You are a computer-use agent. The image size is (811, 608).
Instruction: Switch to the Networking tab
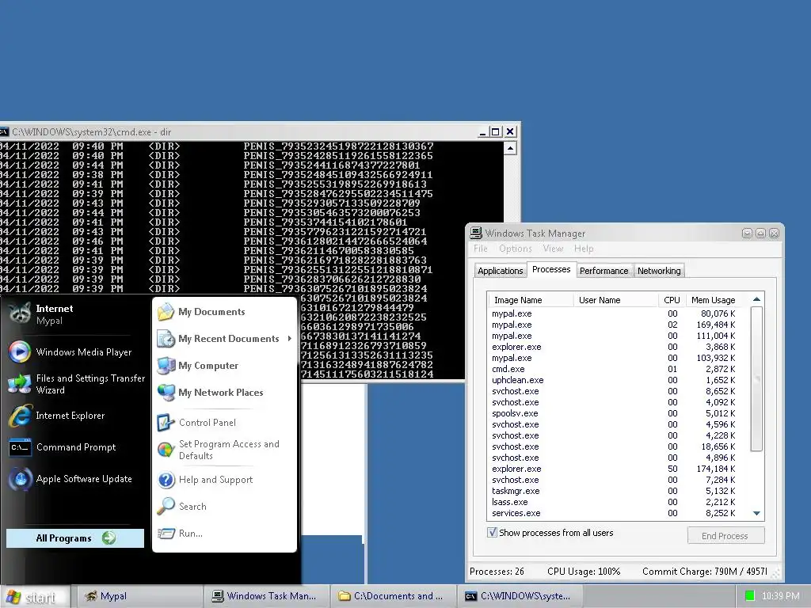tap(659, 271)
